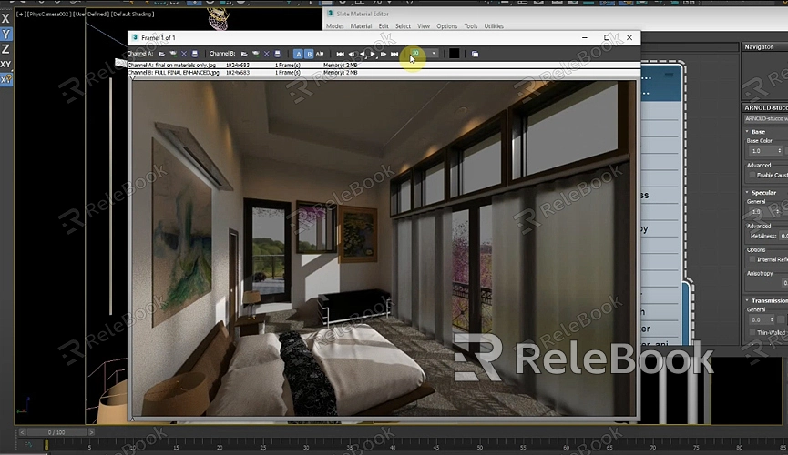Screen dimensions: 788x455
Task: Open the mini curve editor icon
Action: (28, 444)
